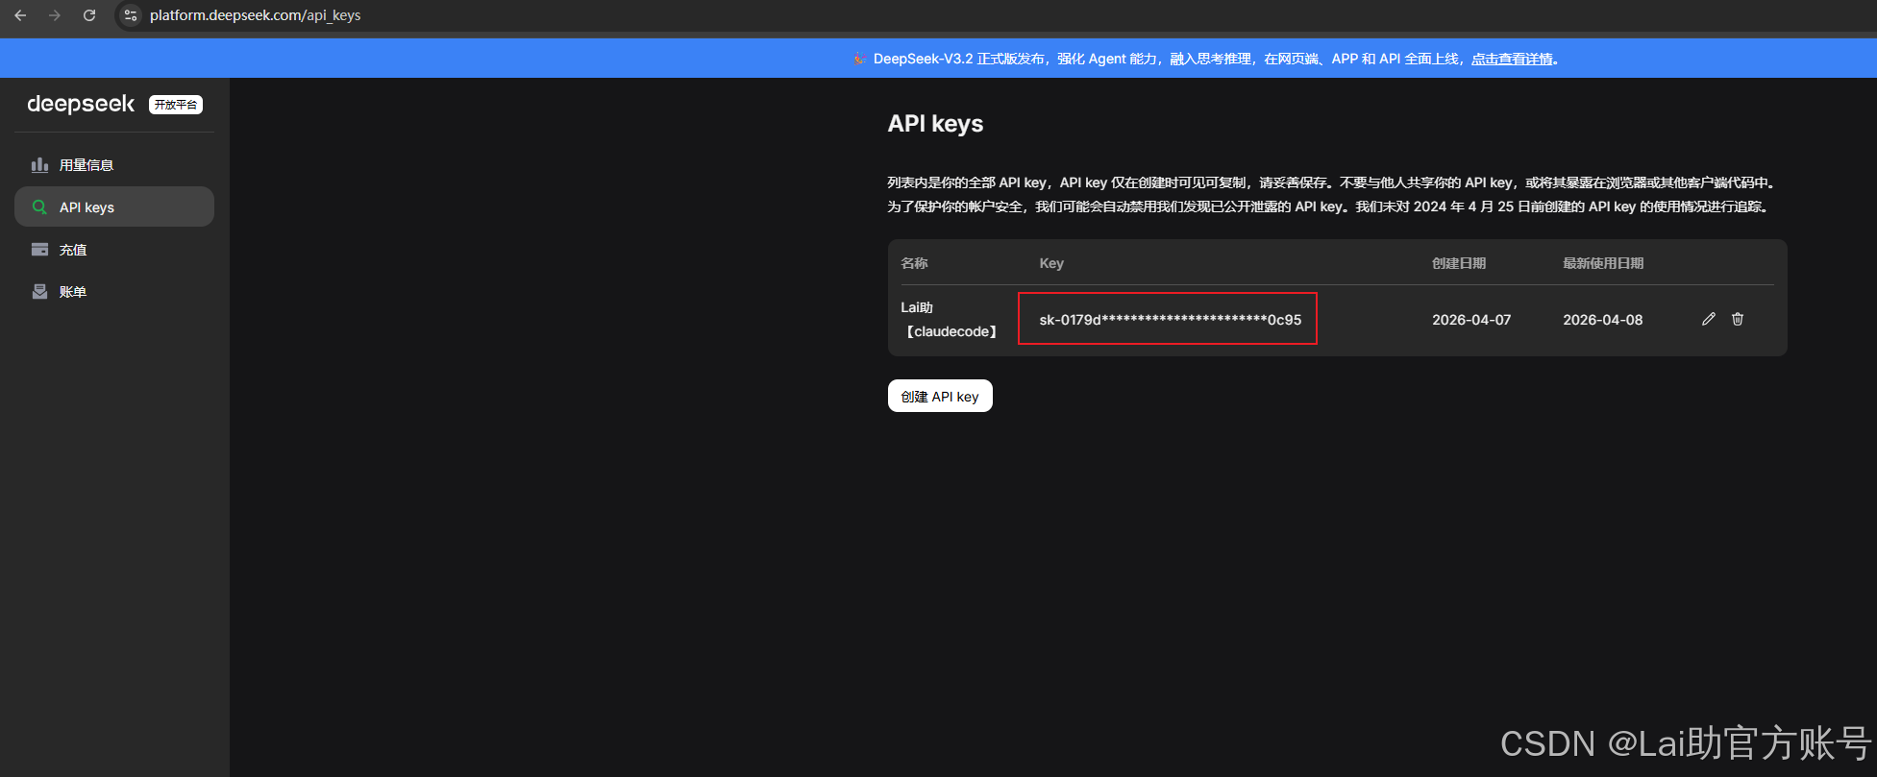Open 用量信息 in the sidebar

pos(114,165)
